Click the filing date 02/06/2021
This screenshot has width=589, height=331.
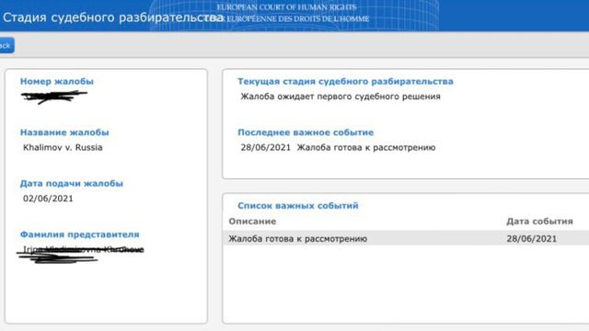[48, 199]
